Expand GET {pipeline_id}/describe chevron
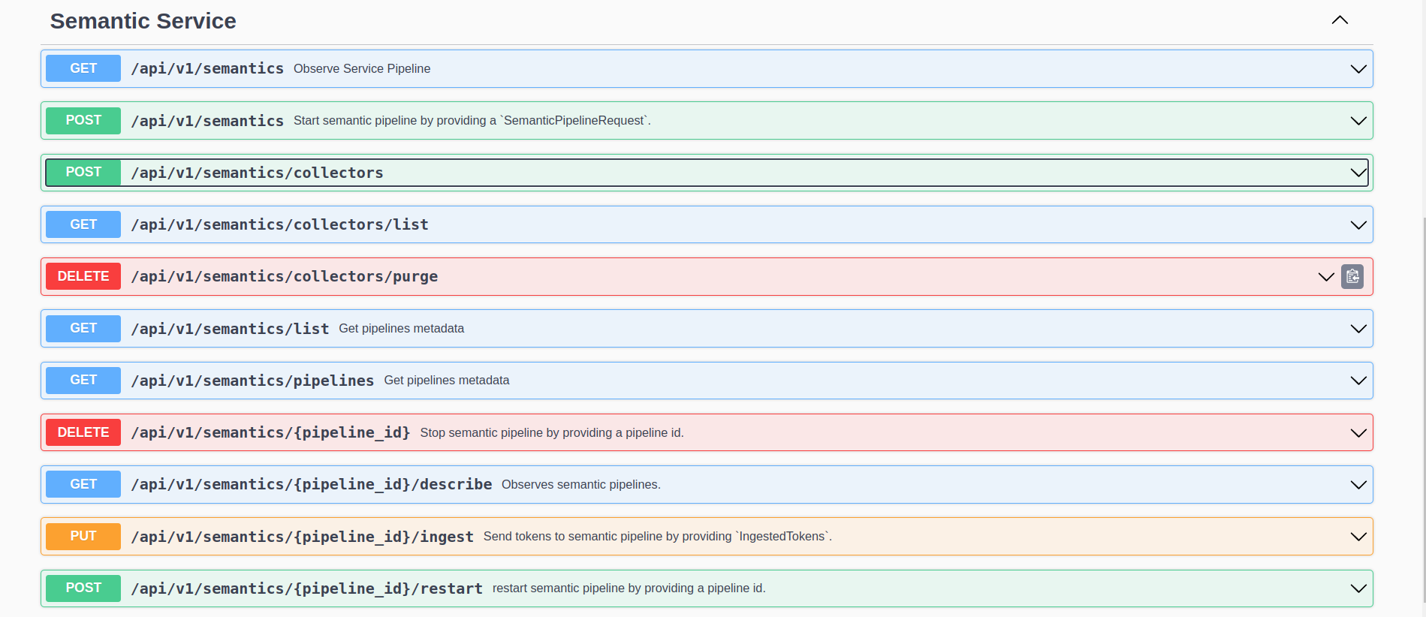 (1358, 485)
